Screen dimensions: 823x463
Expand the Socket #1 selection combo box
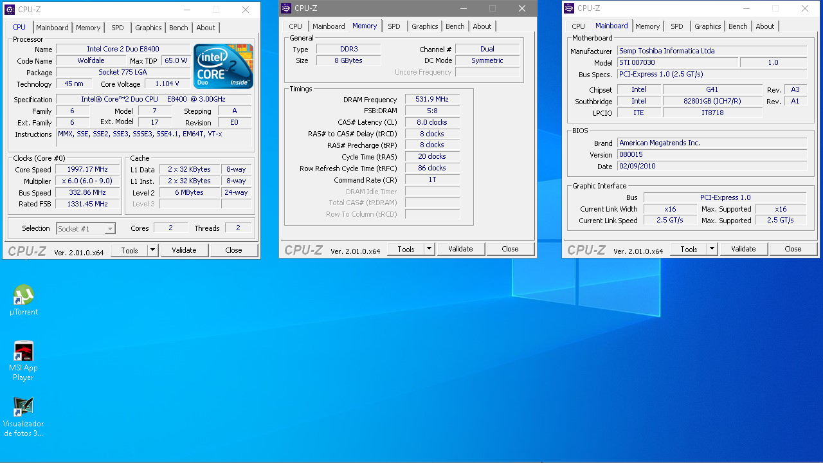[x=86, y=228]
